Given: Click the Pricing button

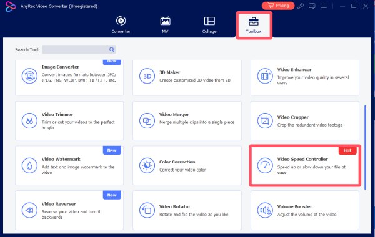Looking at the screenshot, I should coord(278,6).
